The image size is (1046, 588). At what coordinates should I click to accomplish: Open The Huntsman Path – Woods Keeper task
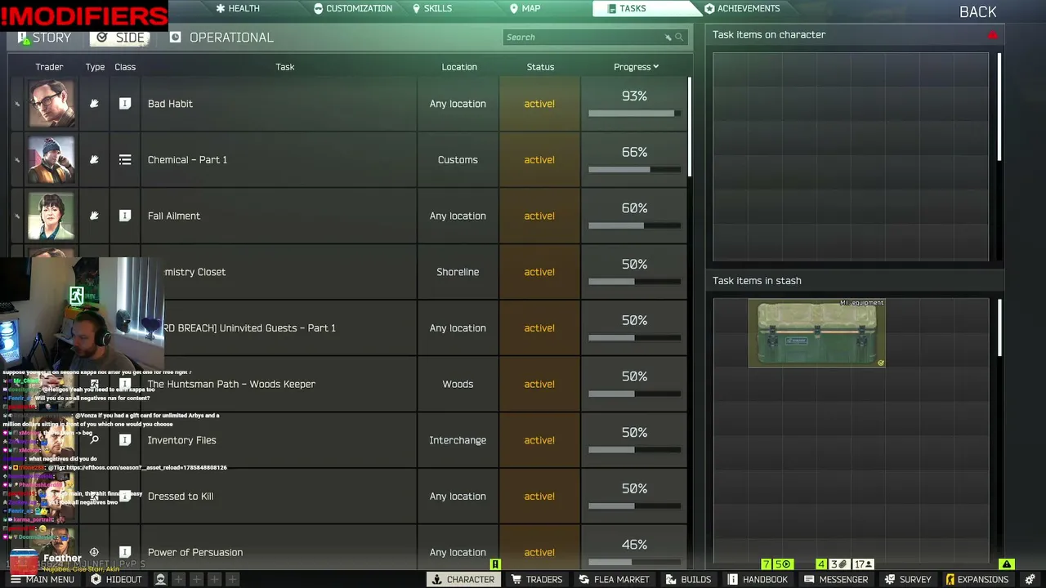click(231, 384)
